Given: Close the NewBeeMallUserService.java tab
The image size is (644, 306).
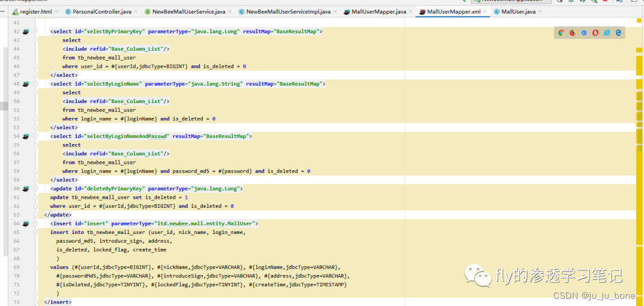Looking at the screenshot, I should coord(230,12).
